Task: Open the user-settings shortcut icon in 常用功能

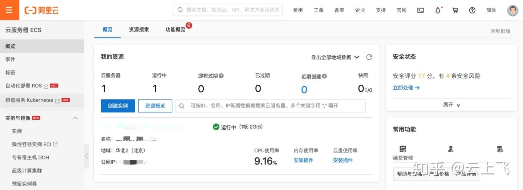Action: coord(451,149)
